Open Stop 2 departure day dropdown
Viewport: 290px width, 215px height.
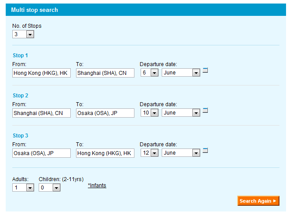tap(149, 113)
